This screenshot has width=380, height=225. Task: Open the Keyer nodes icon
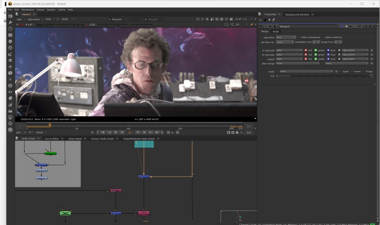pyautogui.click(x=10, y=54)
